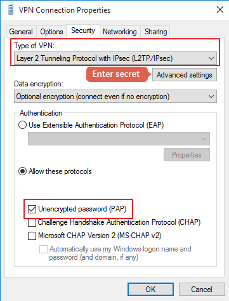Close the VPN Connection Properties dialog

click(x=220, y=10)
